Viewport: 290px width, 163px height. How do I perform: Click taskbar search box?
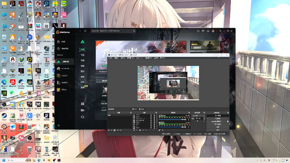(x=18, y=160)
